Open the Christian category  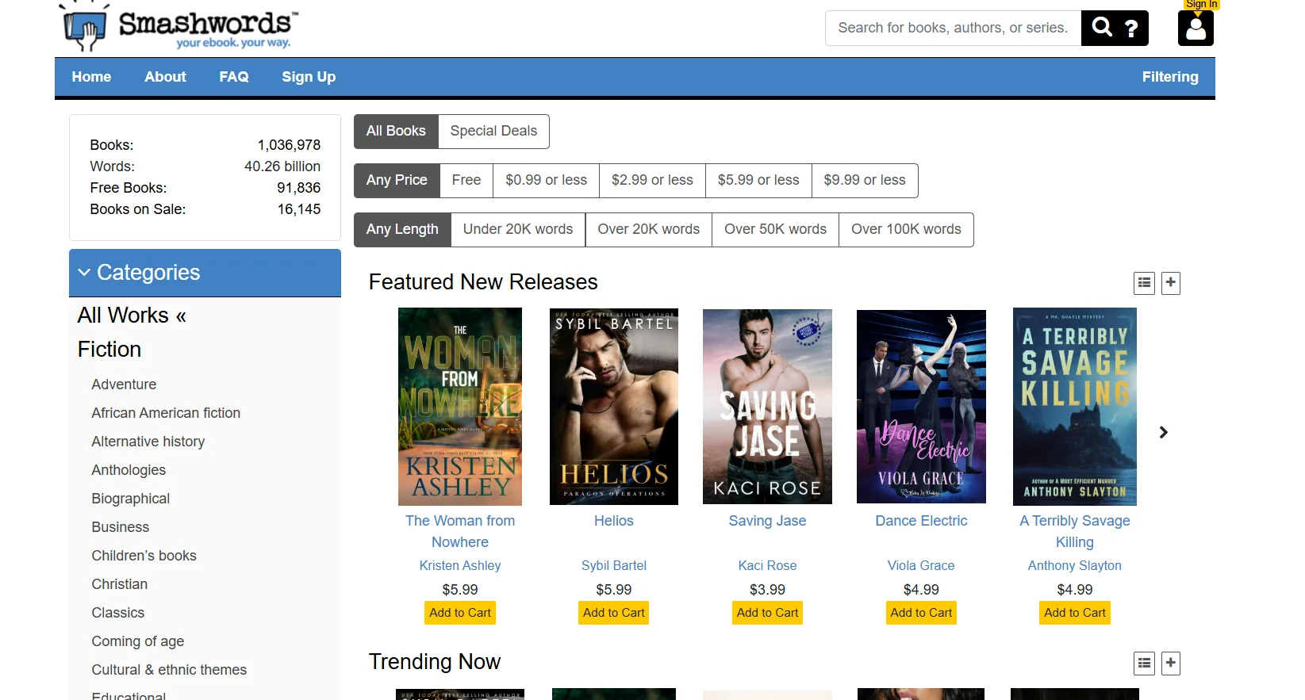[x=120, y=584]
